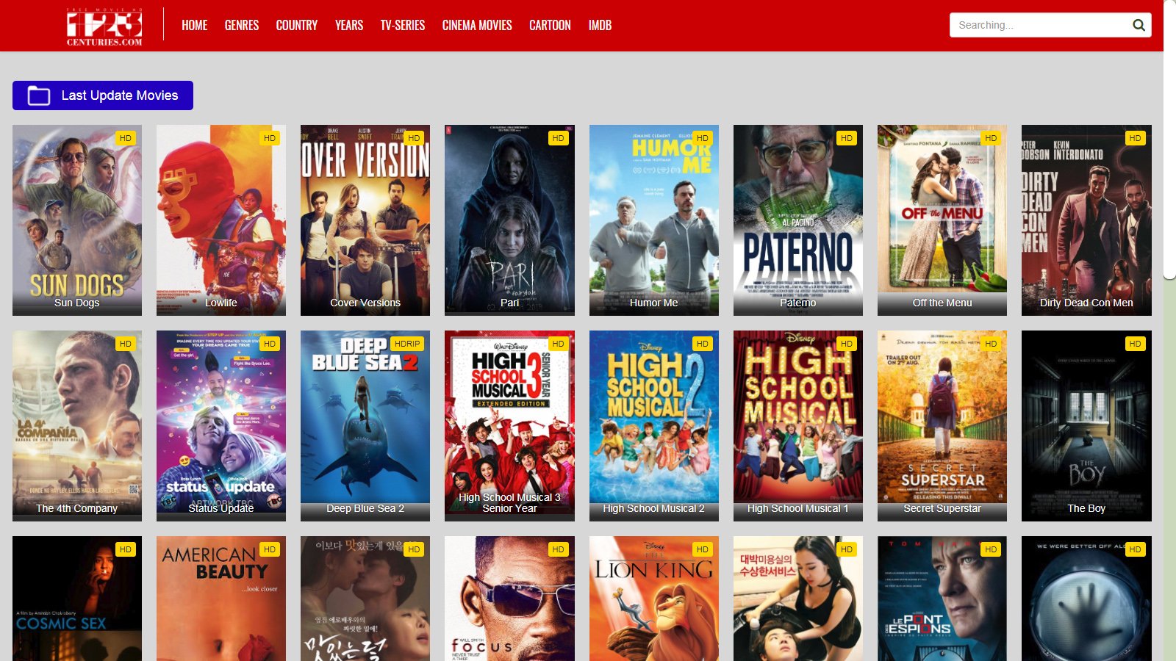Open the Off the Menu poster
Screen dimensions: 1176x661
(x=942, y=220)
